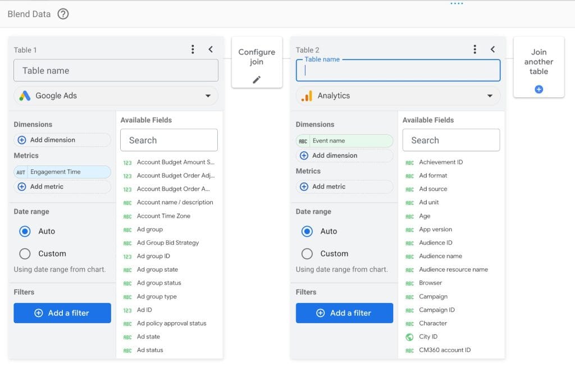
Task: Open the Google Ads data source dropdown
Action: tap(116, 96)
